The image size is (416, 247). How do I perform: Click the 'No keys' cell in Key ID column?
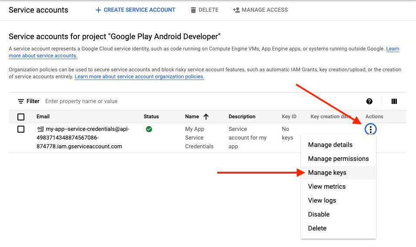coord(287,134)
